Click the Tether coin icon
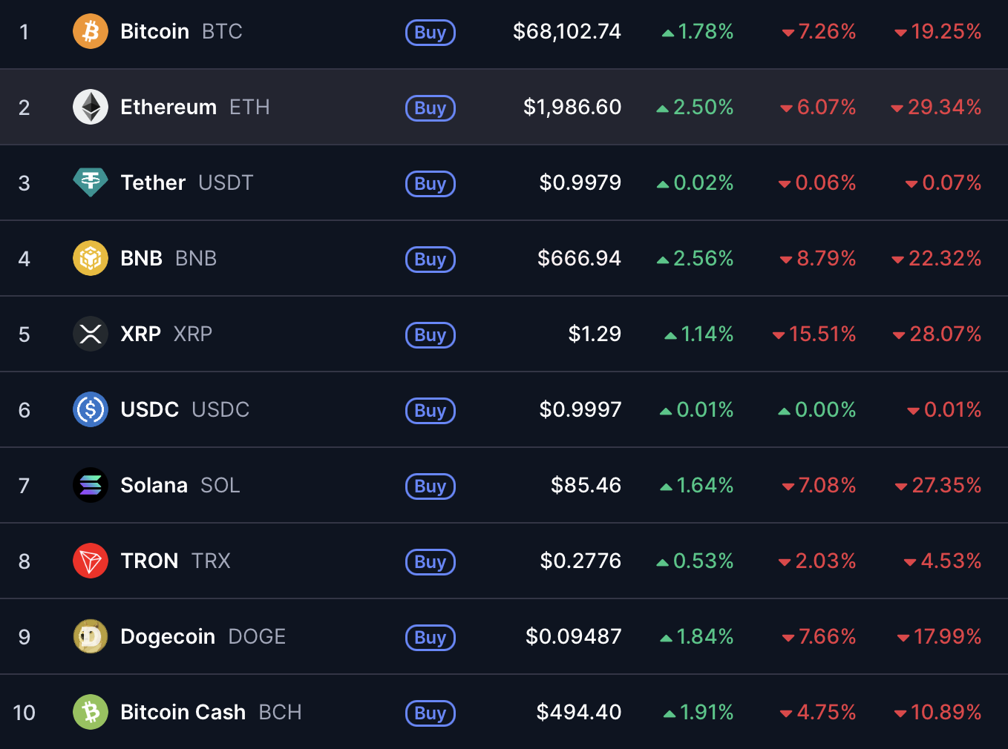Viewport: 1008px width, 749px height. (x=91, y=182)
